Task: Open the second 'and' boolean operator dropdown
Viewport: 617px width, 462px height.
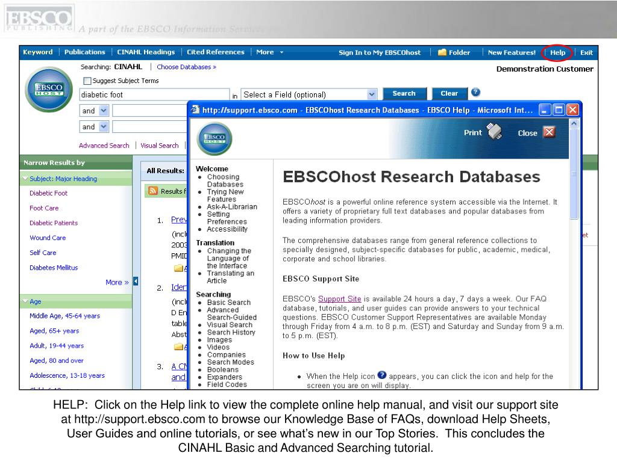Action: [x=104, y=126]
